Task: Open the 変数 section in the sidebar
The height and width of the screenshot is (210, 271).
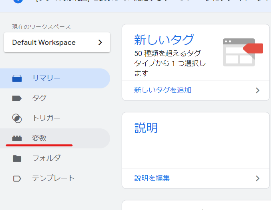Action: point(39,138)
